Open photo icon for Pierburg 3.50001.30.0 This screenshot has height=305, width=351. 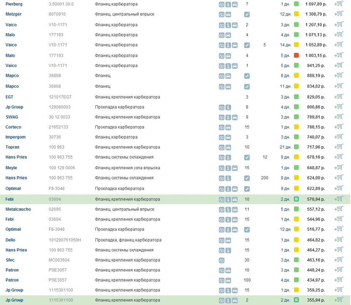coord(222,4)
